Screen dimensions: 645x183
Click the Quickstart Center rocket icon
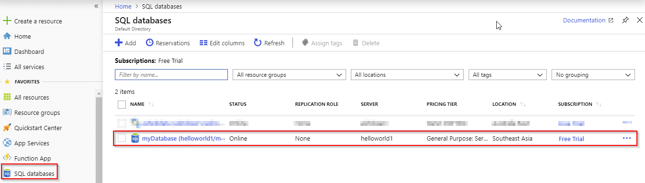[x=7, y=128]
